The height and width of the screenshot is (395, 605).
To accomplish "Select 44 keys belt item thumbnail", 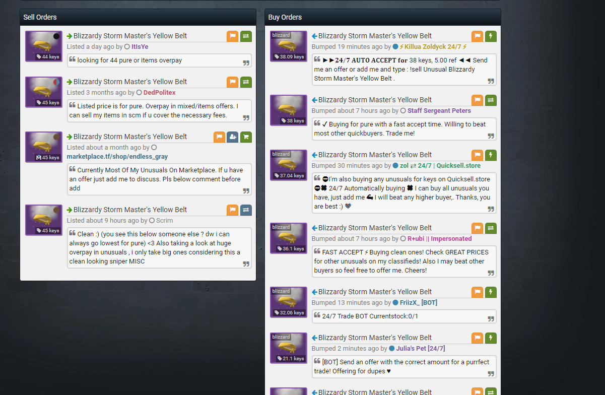I will 44,46.
